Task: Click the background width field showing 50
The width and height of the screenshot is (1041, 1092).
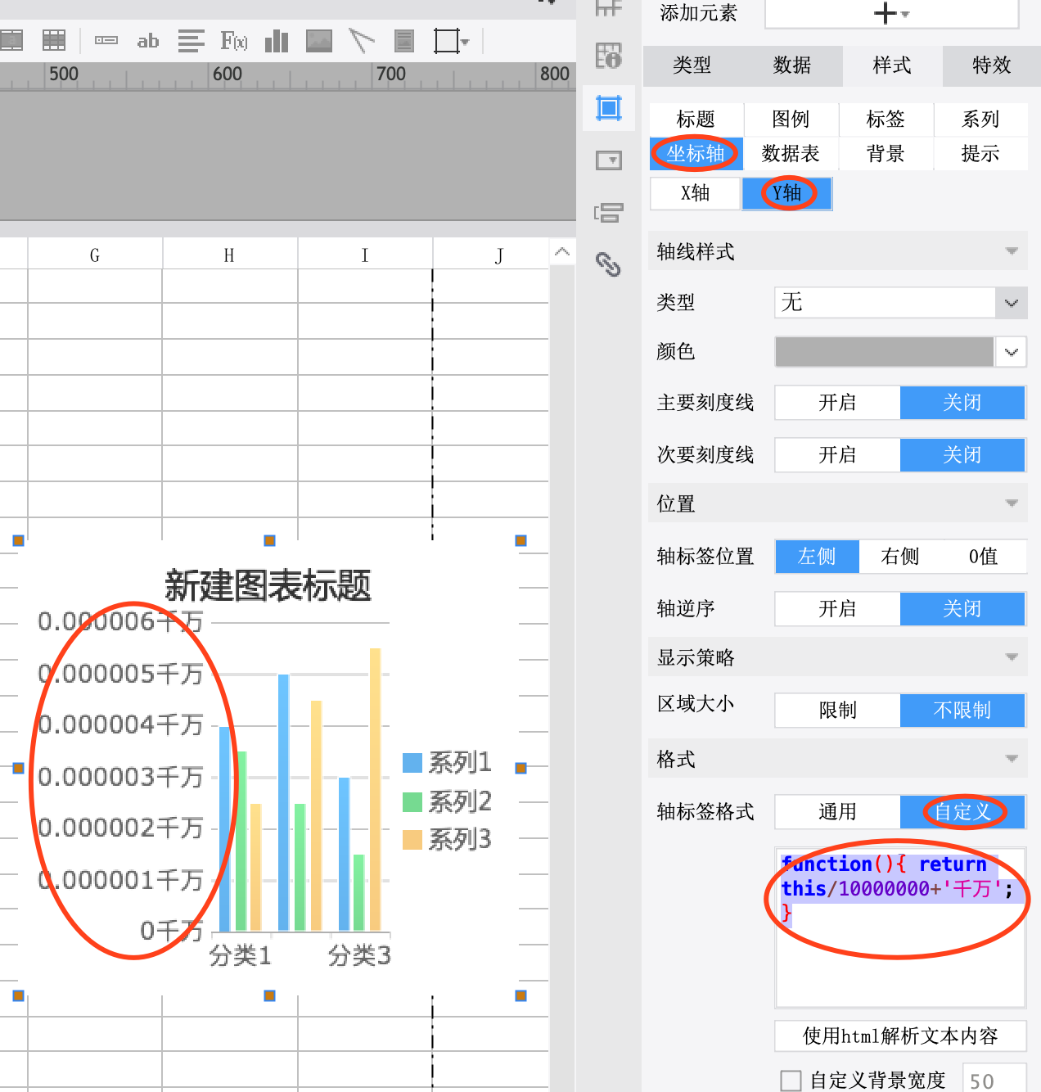Action: (x=994, y=1080)
